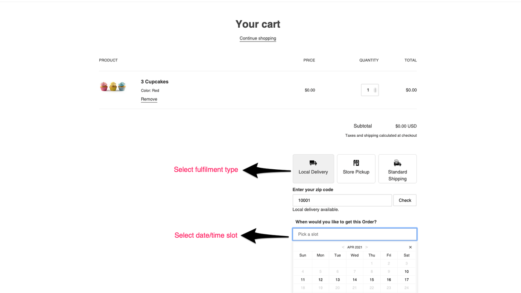Select the Local Delivery truck icon
Image resolution: width=521 pixels, height=293 pixels.
313,163
